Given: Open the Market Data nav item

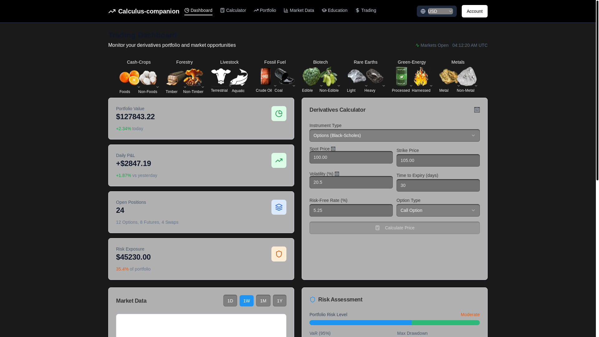Looking at the screenshot, I should pos(299,11).
